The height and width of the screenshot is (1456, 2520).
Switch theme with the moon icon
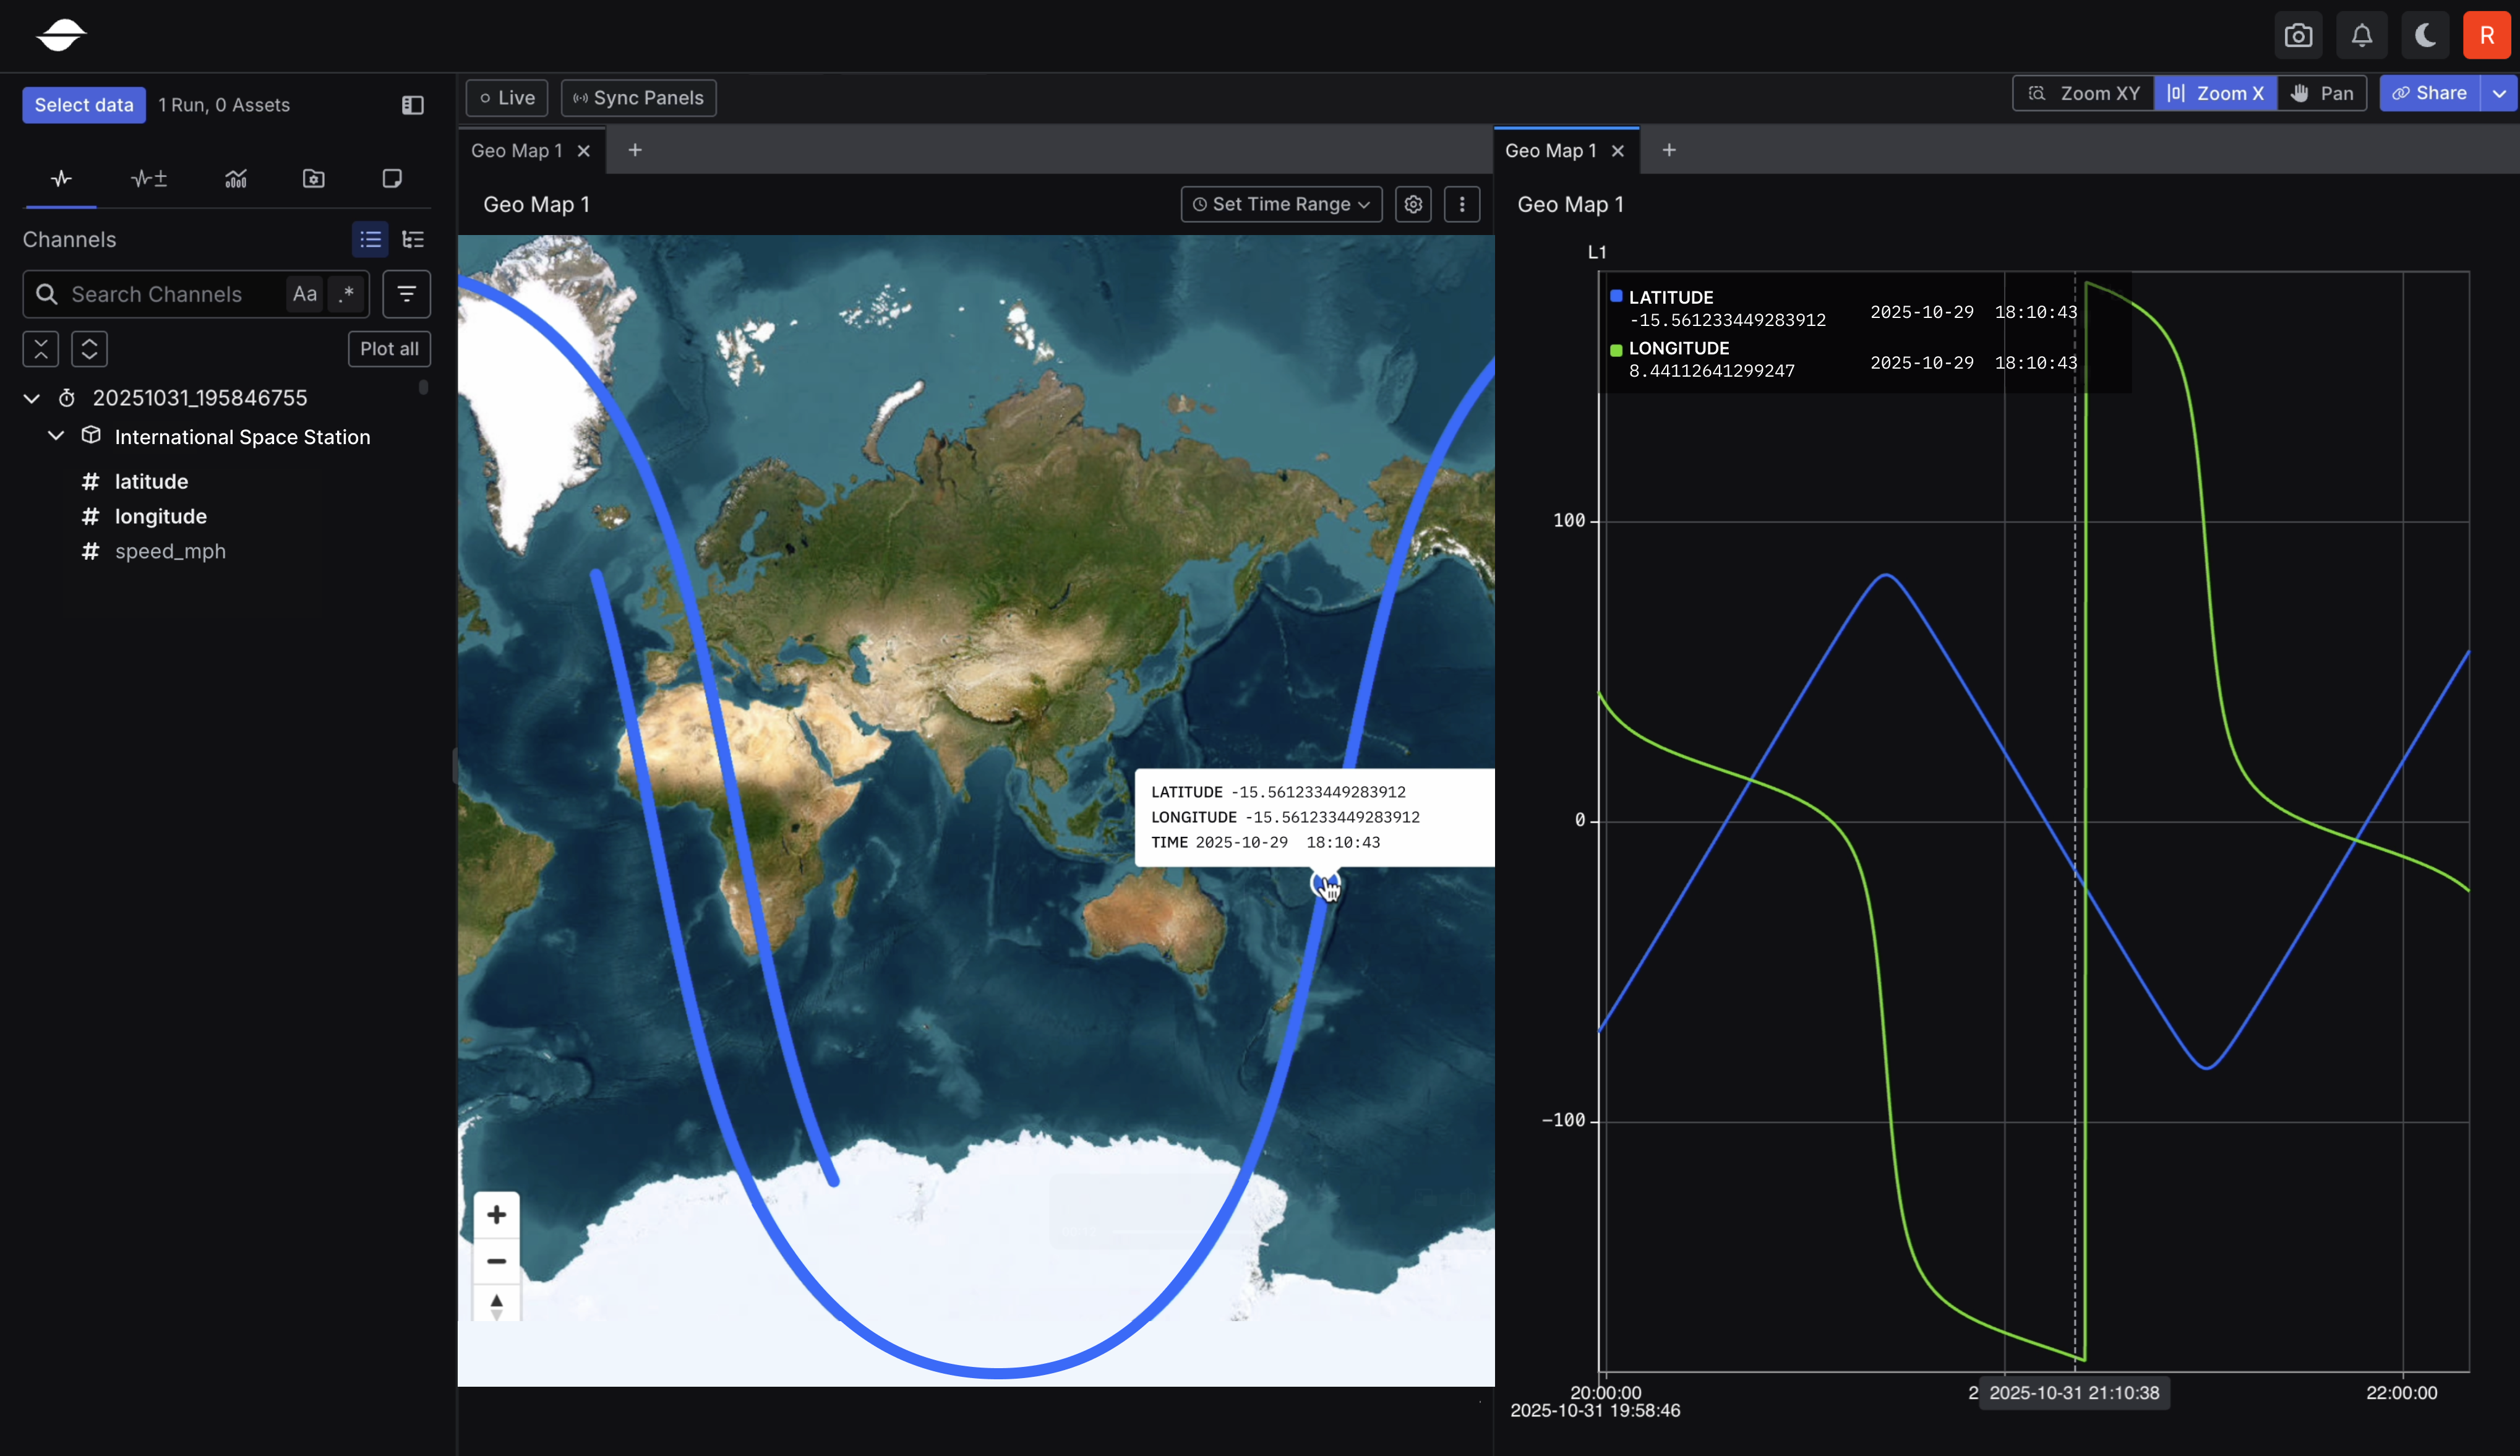2425,36
